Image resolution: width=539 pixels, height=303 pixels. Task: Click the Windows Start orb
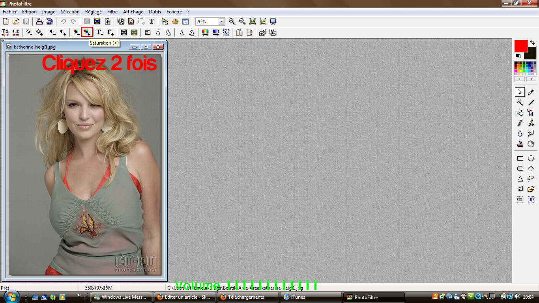click(11, 296)
